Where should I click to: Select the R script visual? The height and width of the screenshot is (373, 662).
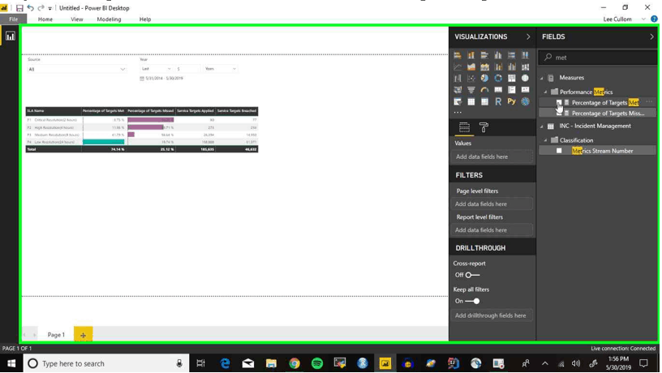(x=498, y=101)
